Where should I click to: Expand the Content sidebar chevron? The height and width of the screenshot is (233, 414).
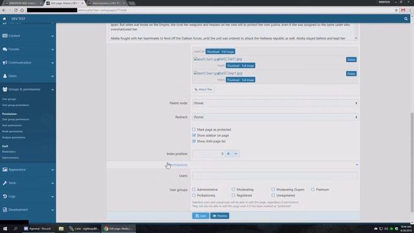point(52,36)
